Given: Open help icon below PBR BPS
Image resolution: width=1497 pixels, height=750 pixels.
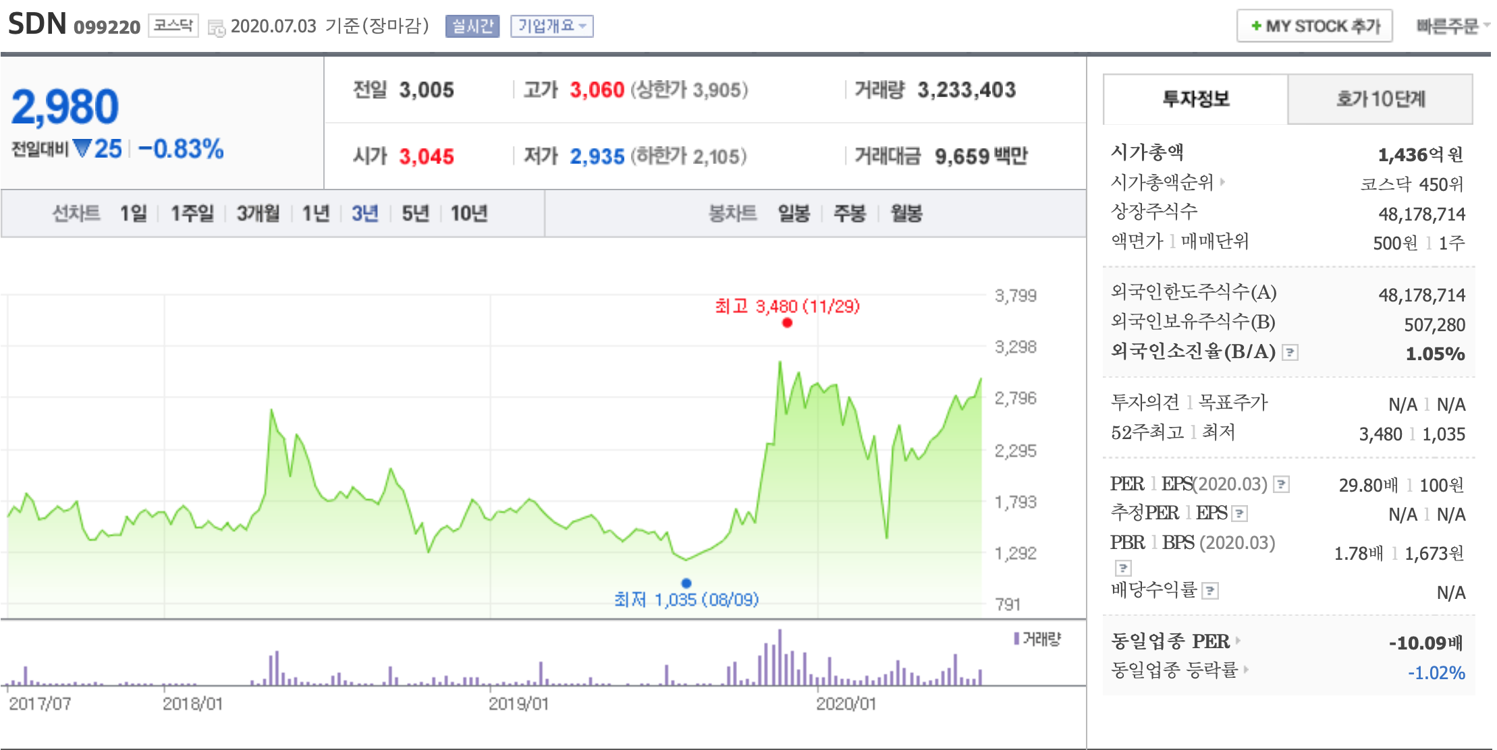Looking at the screenshot, I should (1123, 567).
